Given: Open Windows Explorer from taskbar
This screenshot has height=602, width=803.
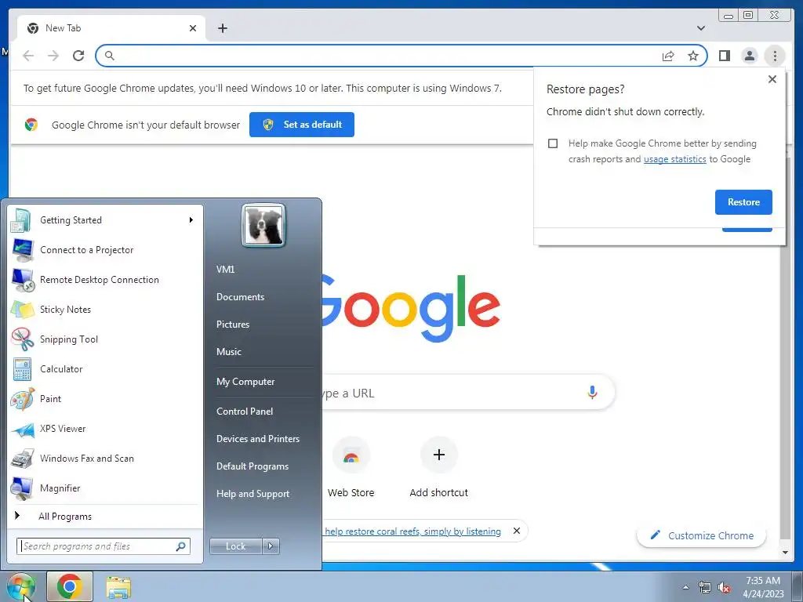Looking at the screenshot, I should point(118,587).
